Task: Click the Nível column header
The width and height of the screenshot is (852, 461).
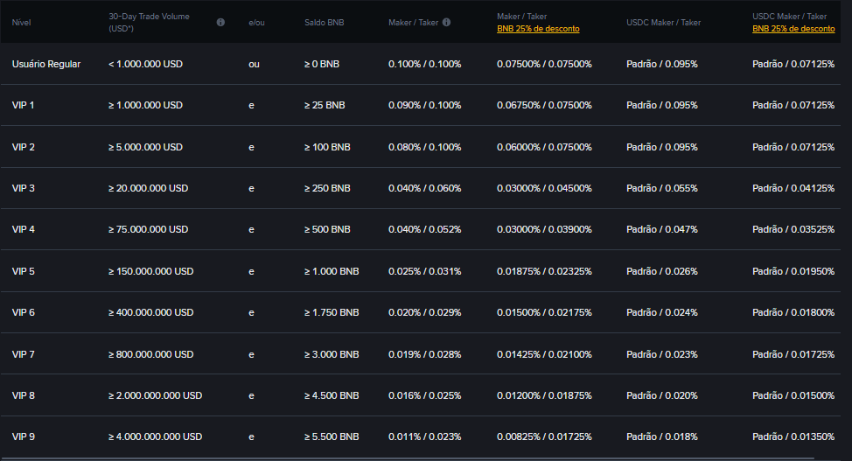Action: tap(21, 22)
